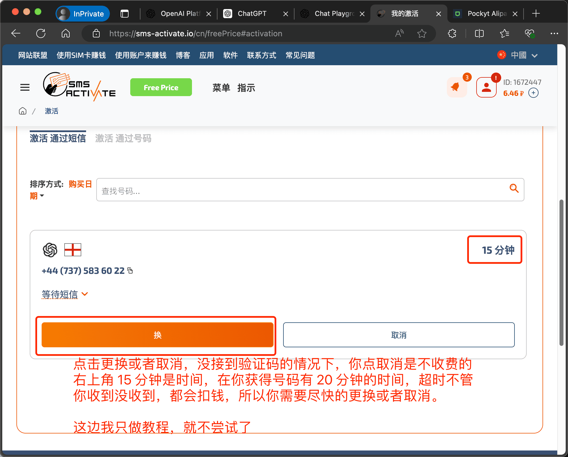The image size is (568, 457).
Task: Add page to favorites star icon
Action: 422,34
